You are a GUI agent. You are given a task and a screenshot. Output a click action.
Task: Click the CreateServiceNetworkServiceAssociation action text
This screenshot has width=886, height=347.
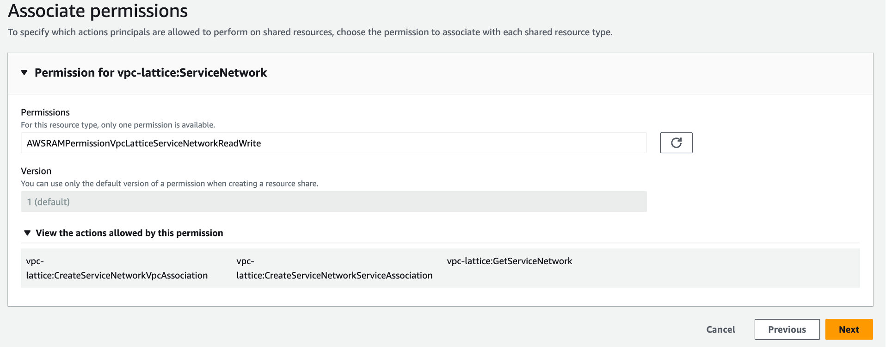334,268
